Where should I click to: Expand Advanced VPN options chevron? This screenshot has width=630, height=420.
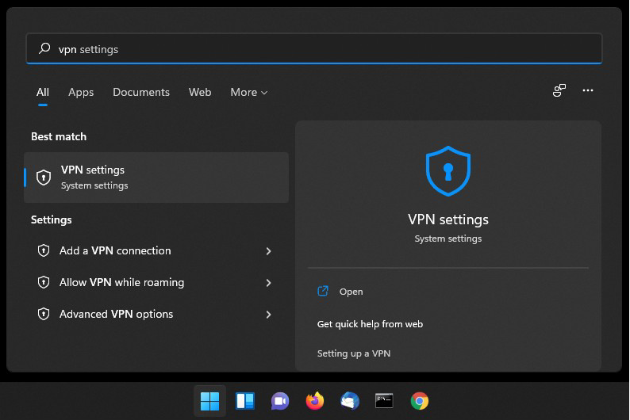click(x=268, y=315)
